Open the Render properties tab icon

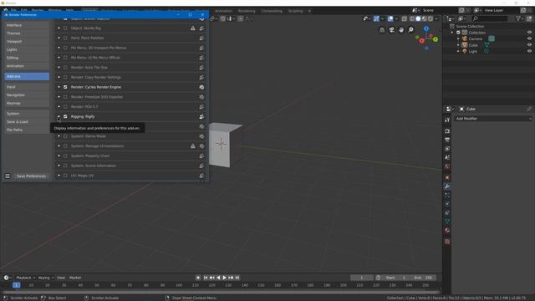447,131
